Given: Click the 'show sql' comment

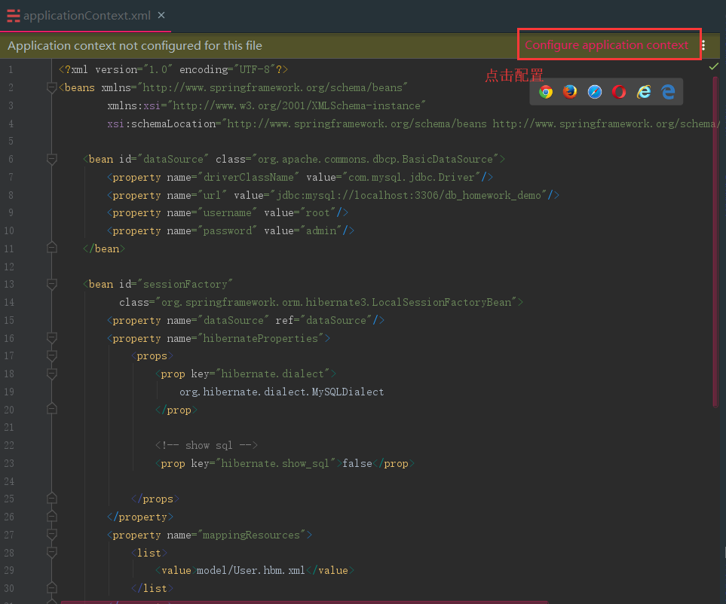Looking at the screenshot, I should tap(207, 445).
